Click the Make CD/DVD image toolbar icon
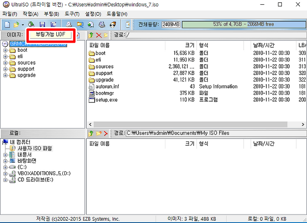Screen dimensions: 307x223 click(69, 24)
